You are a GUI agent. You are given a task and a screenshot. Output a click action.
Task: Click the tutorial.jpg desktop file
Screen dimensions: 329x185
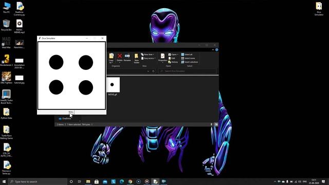20,79
